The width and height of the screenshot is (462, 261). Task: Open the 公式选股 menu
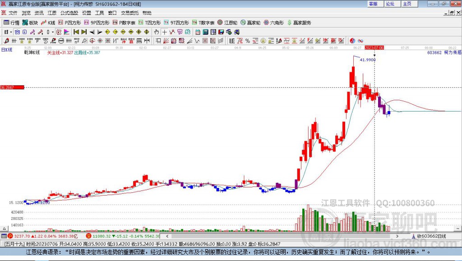pos(69,13)
